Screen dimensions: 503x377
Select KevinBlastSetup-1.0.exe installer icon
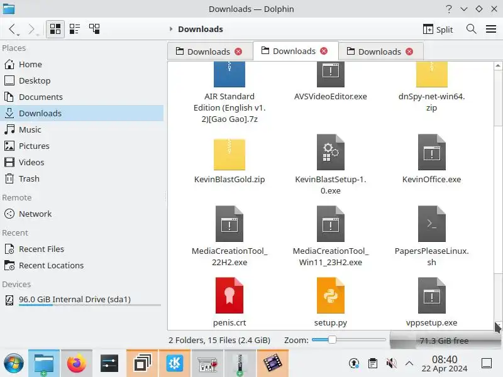coord(331,152)
